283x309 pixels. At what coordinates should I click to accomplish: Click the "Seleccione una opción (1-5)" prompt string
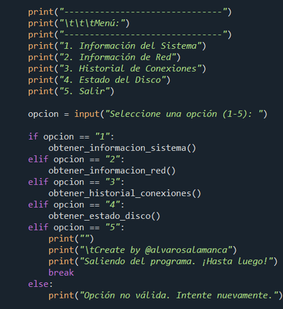(184, 114)
